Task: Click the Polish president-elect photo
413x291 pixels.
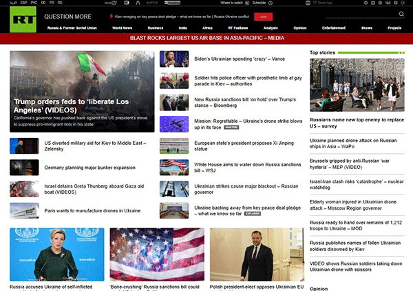Action: [x=257, y=254]
